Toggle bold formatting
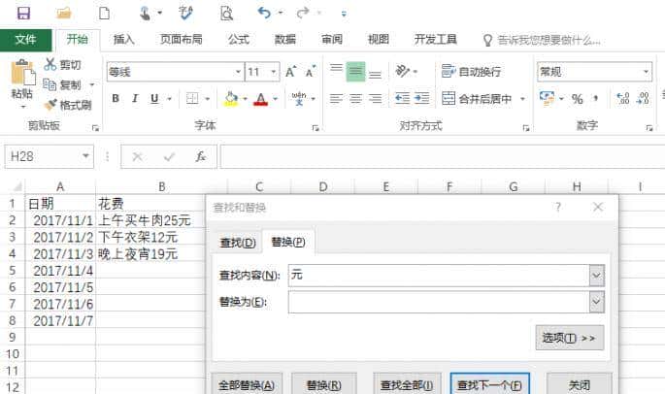Screen dimensions: 665x394 (x=116, y=99)
